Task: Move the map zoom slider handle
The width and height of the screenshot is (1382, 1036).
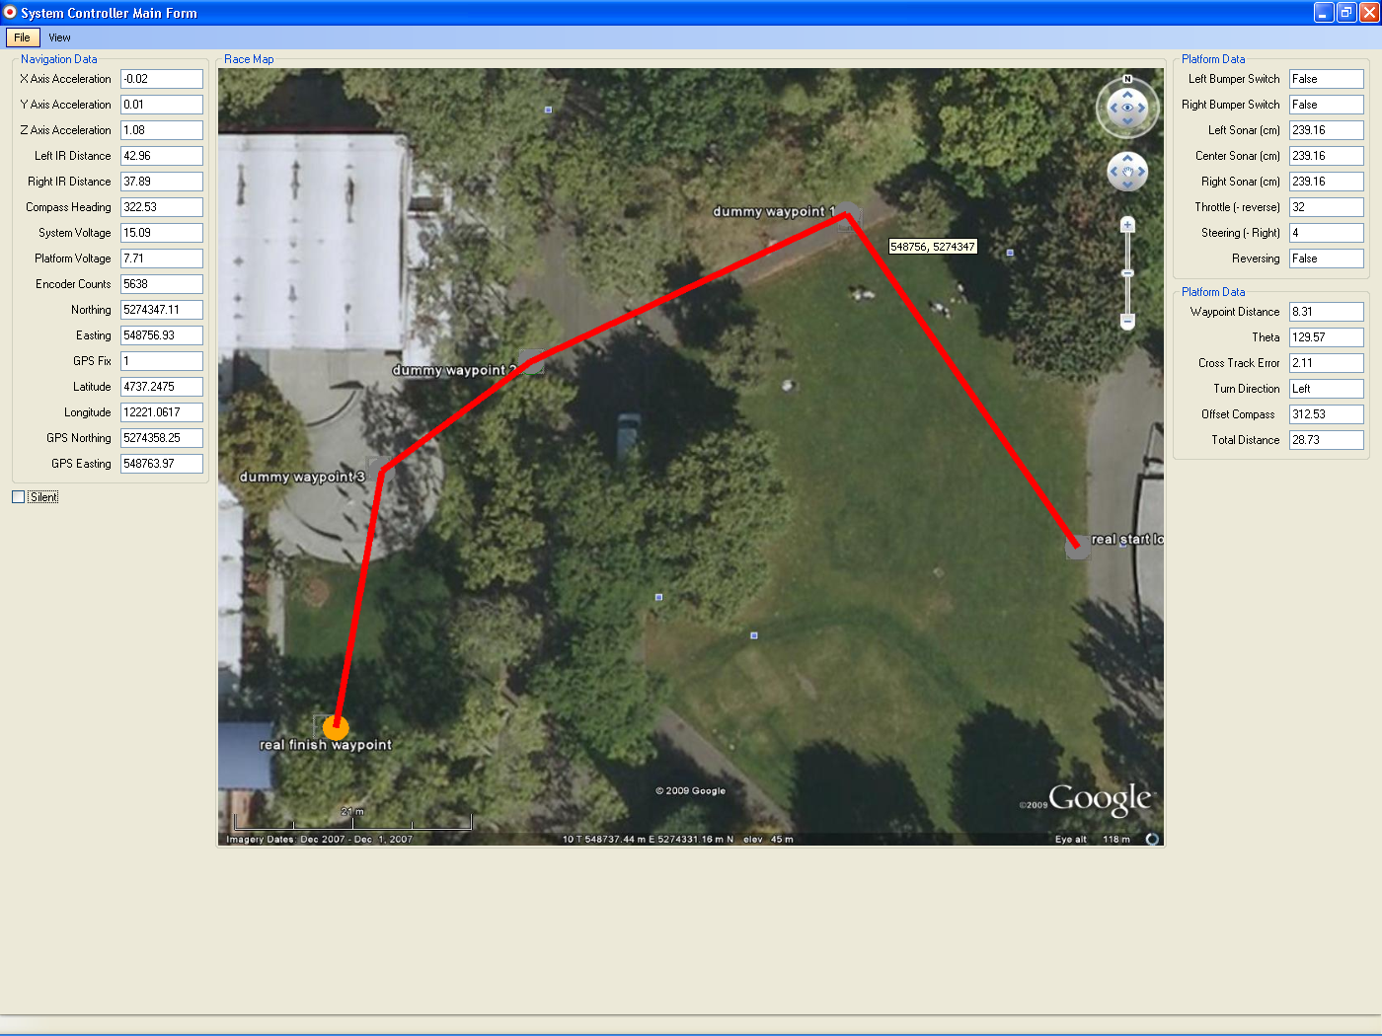Action: point(1127,272)
